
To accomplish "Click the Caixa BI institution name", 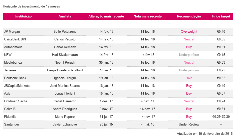I will pos(11,109).
